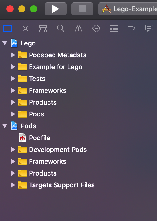Collapse the Pods project disclosure triangle

5,126
